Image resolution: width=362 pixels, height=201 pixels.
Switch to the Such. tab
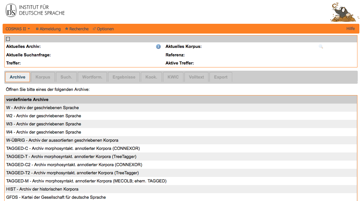pos(66,77)
